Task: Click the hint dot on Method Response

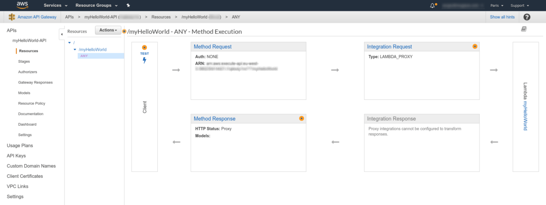Action: tap(301, 118)
